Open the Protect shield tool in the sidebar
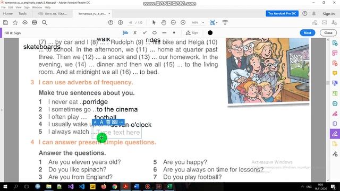 pos(335,124)
